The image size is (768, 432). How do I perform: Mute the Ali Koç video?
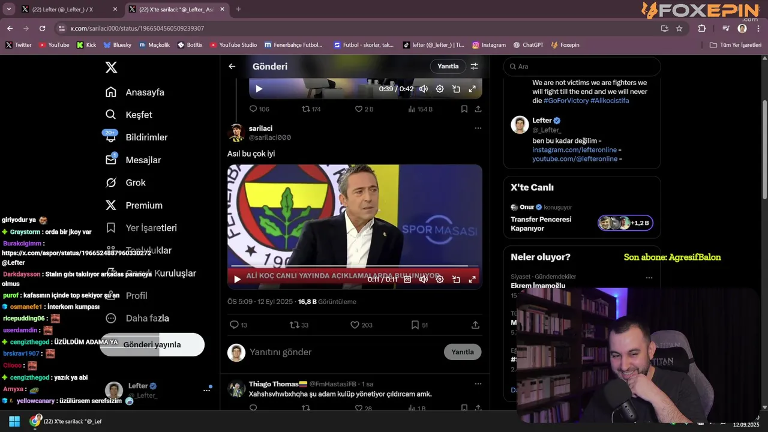click(424, 279)
